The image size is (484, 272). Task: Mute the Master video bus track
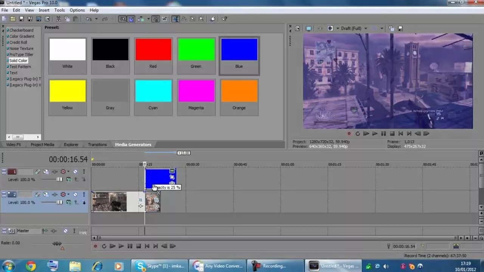tap(65, 231)
